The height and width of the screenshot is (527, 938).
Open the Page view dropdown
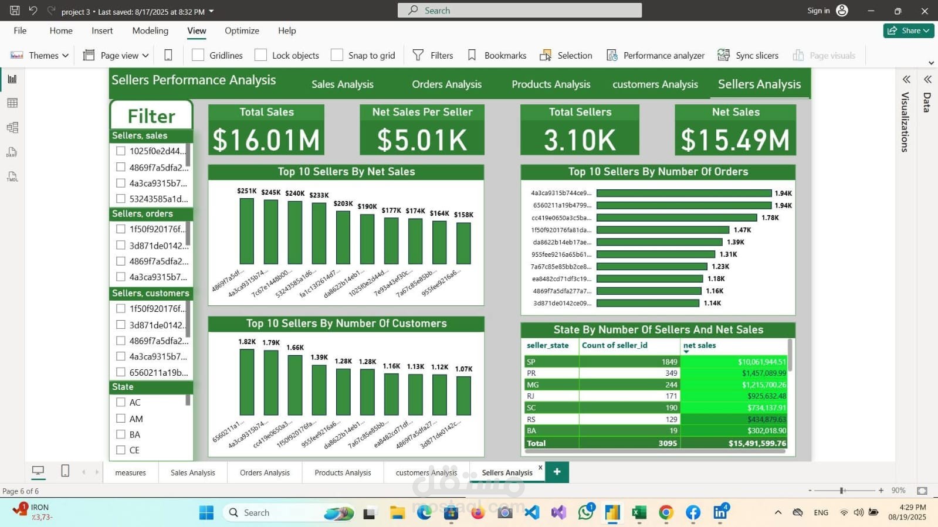pos(116,55)
